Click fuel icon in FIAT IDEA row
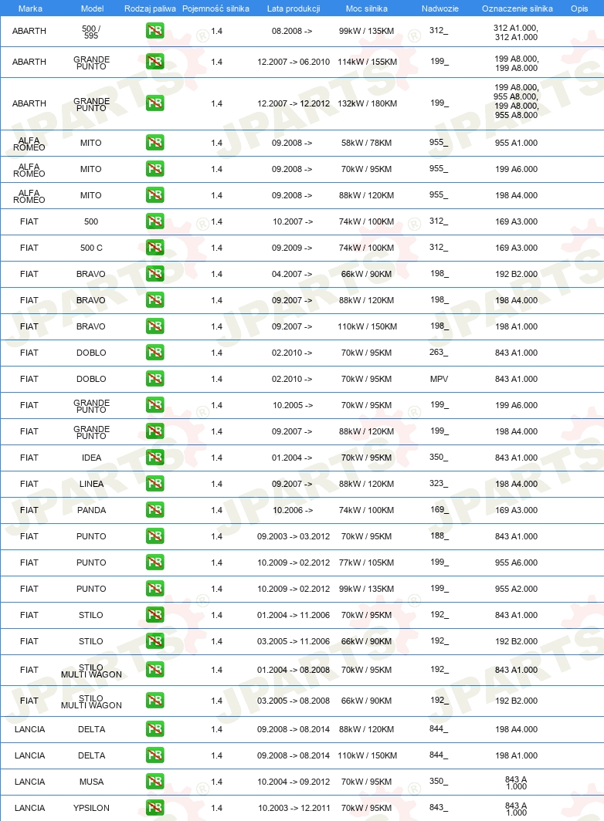Screen dimensions: 604x821 pyautogui.click(x=154, y=457)
